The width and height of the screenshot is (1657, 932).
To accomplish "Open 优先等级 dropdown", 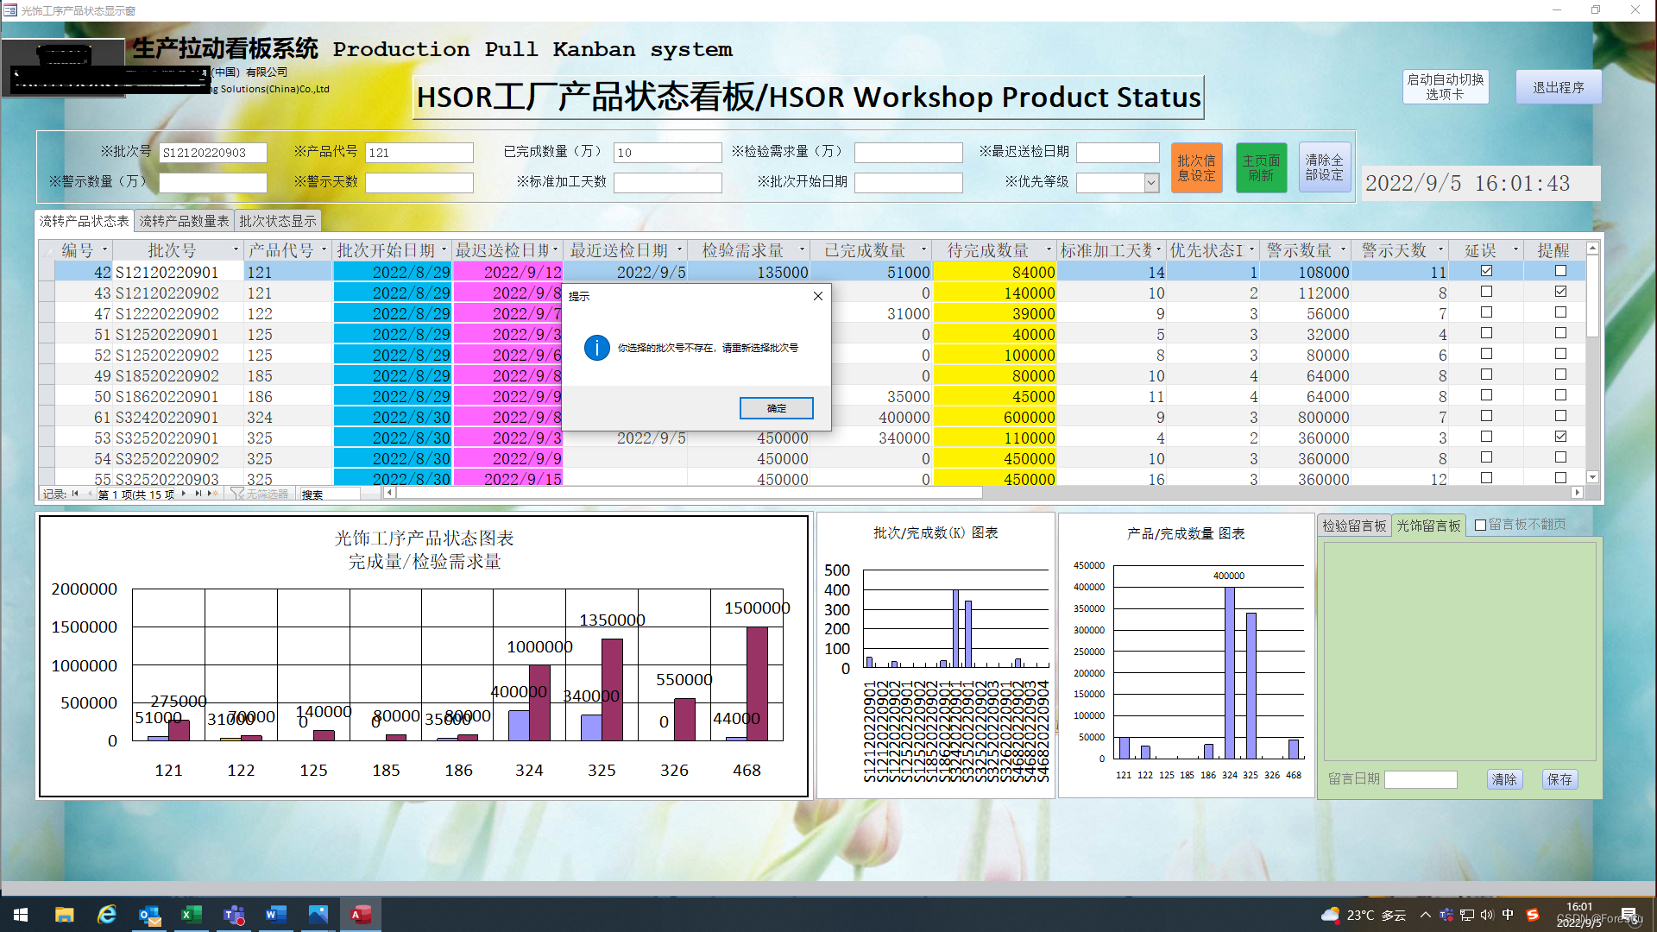I will tap(1150, 183).
